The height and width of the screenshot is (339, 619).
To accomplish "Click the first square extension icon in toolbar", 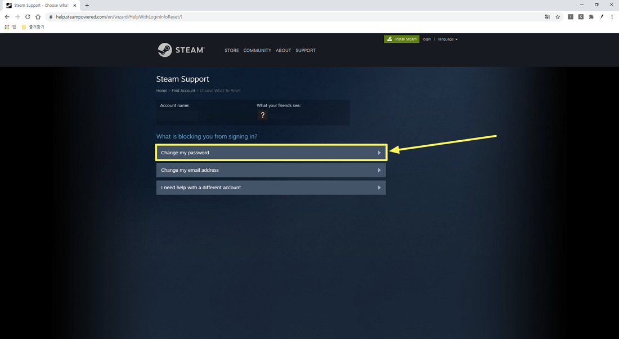I will pyautogui.click(x=571, y=16).
